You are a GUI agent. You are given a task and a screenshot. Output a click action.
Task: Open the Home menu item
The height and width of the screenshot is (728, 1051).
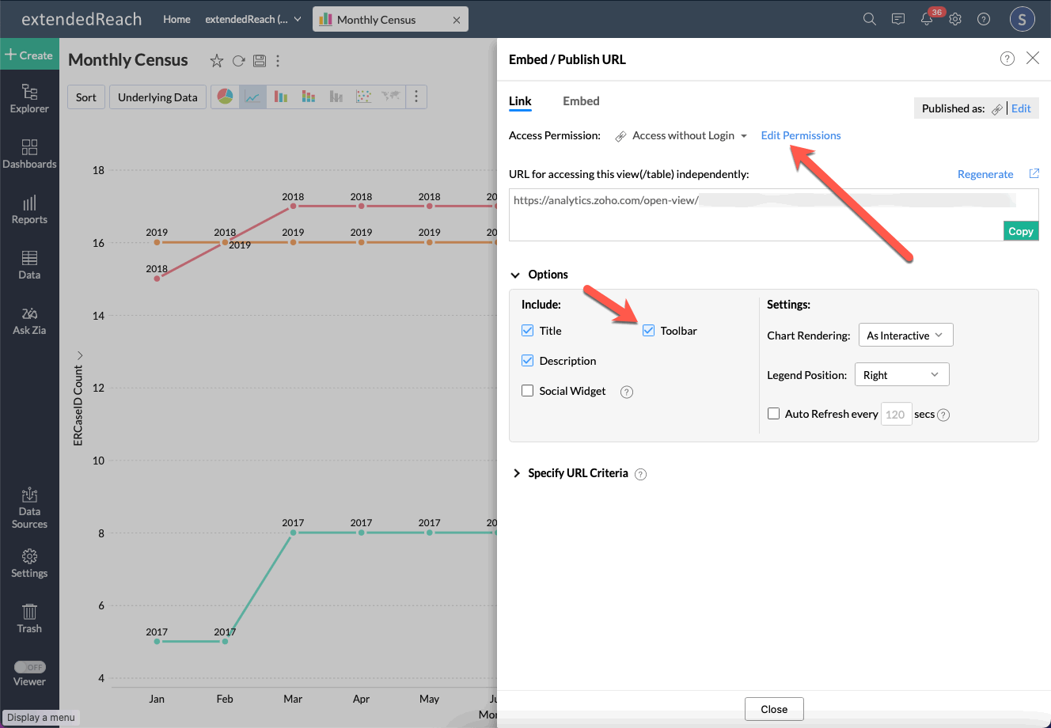point(176,19)
